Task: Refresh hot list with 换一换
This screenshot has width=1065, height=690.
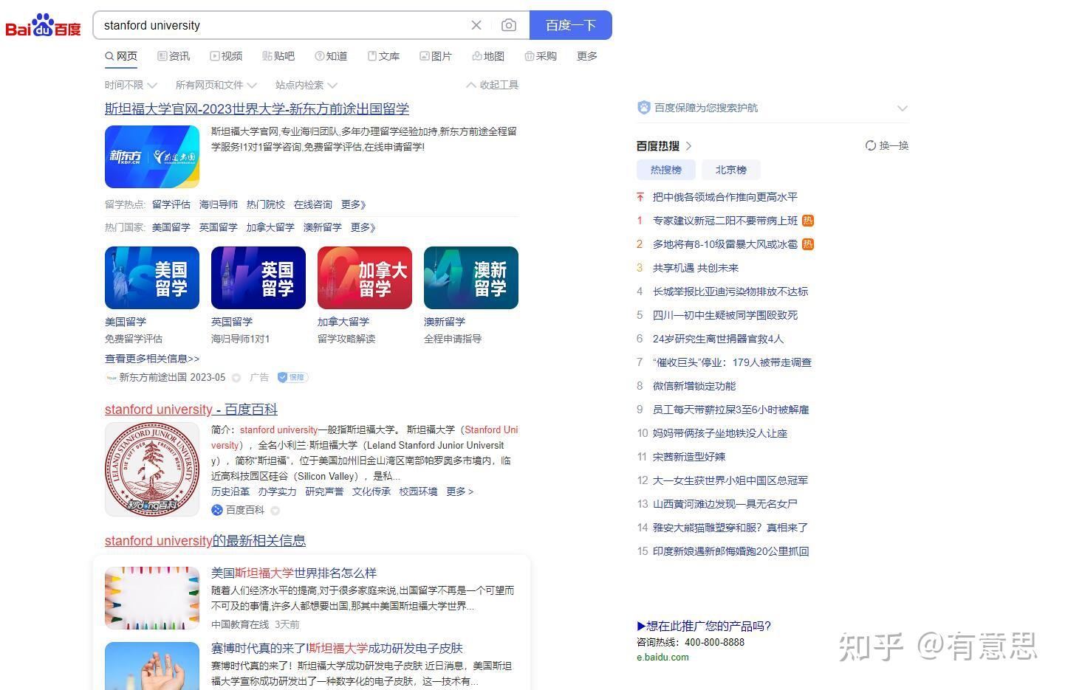Action: (887, 146)
